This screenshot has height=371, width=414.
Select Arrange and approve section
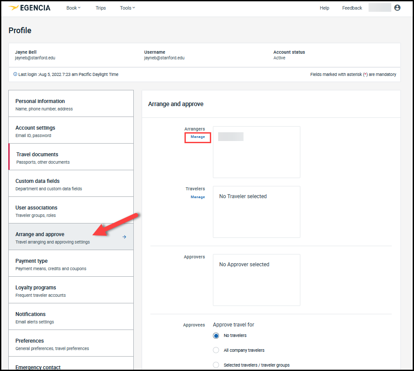pos(71,237)
